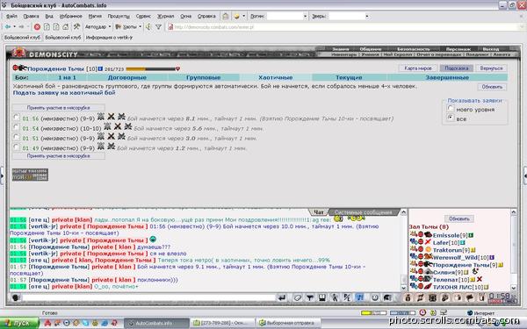Viewport: 527px width, 329px height.
Task: Click the character health progress bar
Action: click(152, 69)
